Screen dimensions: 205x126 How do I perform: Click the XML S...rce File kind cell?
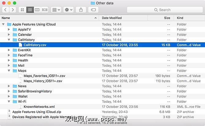tap(188, 107)
